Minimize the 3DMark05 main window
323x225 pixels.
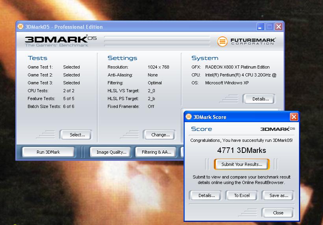[x=260, y=26]
